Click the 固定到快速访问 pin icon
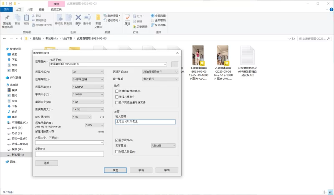This screenshot has width=334, height=195. click(x=7, y=18)
